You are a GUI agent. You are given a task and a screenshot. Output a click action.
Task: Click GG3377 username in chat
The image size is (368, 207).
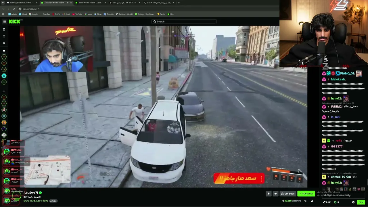point(337,146)
